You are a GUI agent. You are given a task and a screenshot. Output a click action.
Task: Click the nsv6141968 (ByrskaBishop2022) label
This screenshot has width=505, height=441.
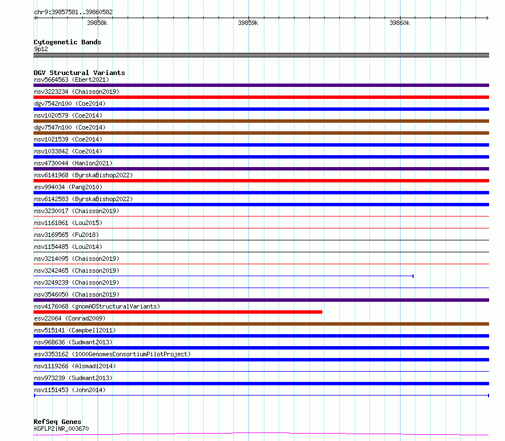click(83, 175)
